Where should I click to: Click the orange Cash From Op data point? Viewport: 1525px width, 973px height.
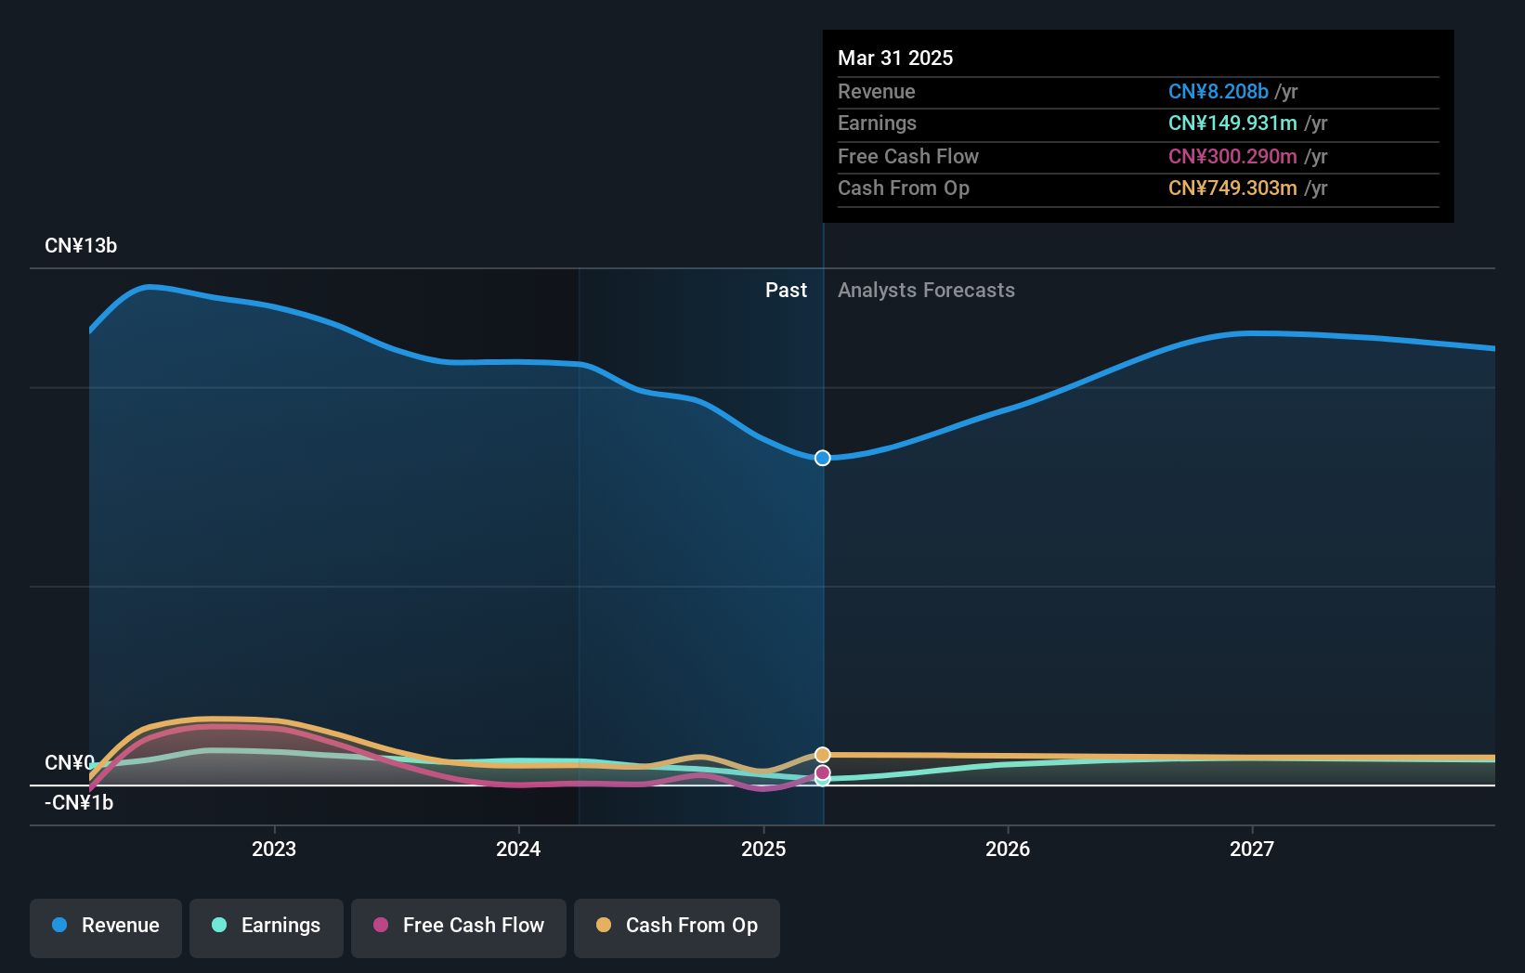pos(823,755)
